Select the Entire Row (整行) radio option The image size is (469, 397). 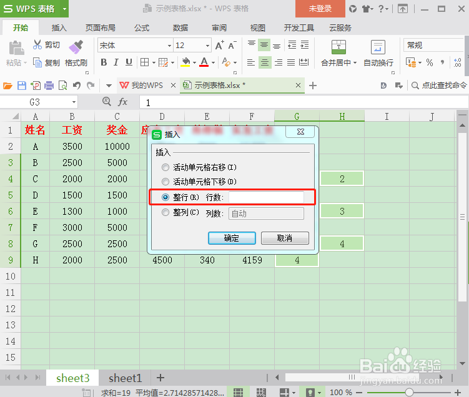click(165, 197)
